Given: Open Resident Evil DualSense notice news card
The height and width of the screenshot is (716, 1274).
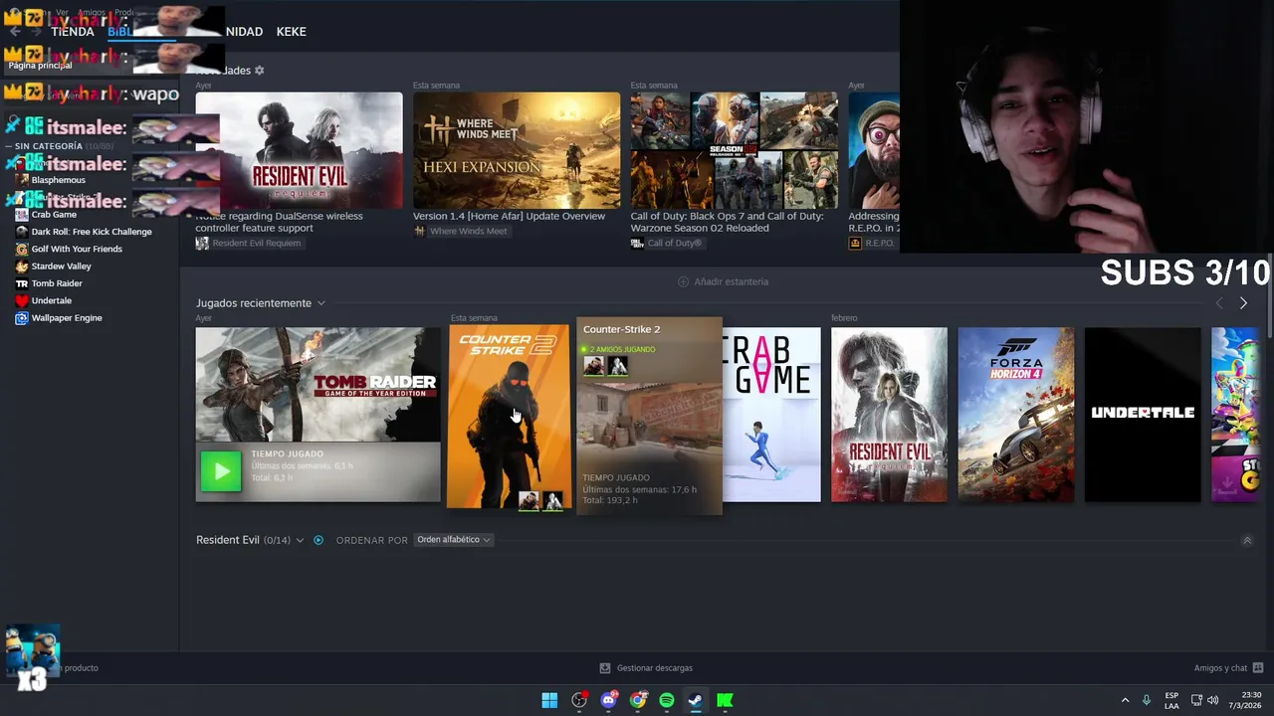Looking at the screenshot, I should coord(299,150).
